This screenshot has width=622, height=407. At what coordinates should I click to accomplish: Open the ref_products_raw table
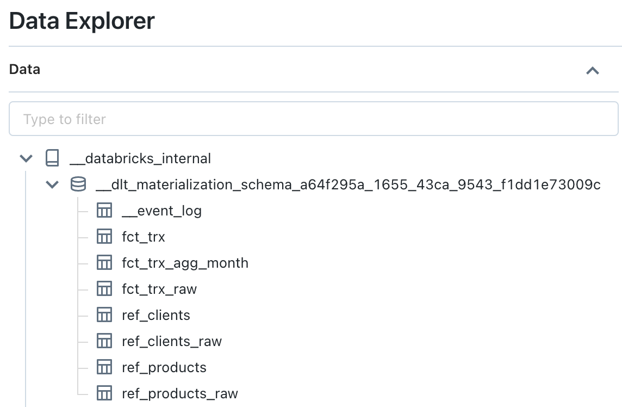[x=180, y=393]
